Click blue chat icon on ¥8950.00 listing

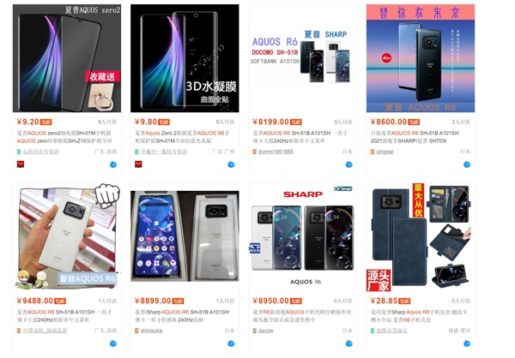(348, 343)
